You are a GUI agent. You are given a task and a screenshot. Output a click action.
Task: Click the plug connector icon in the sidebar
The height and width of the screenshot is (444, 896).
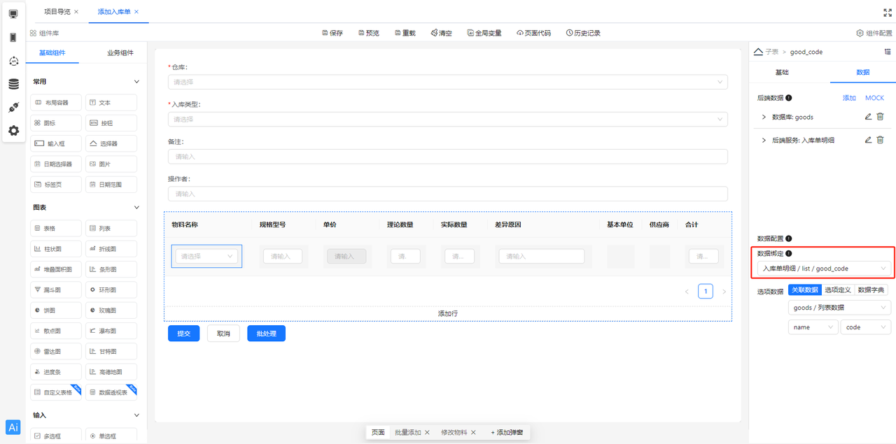(x=13, y=106)
